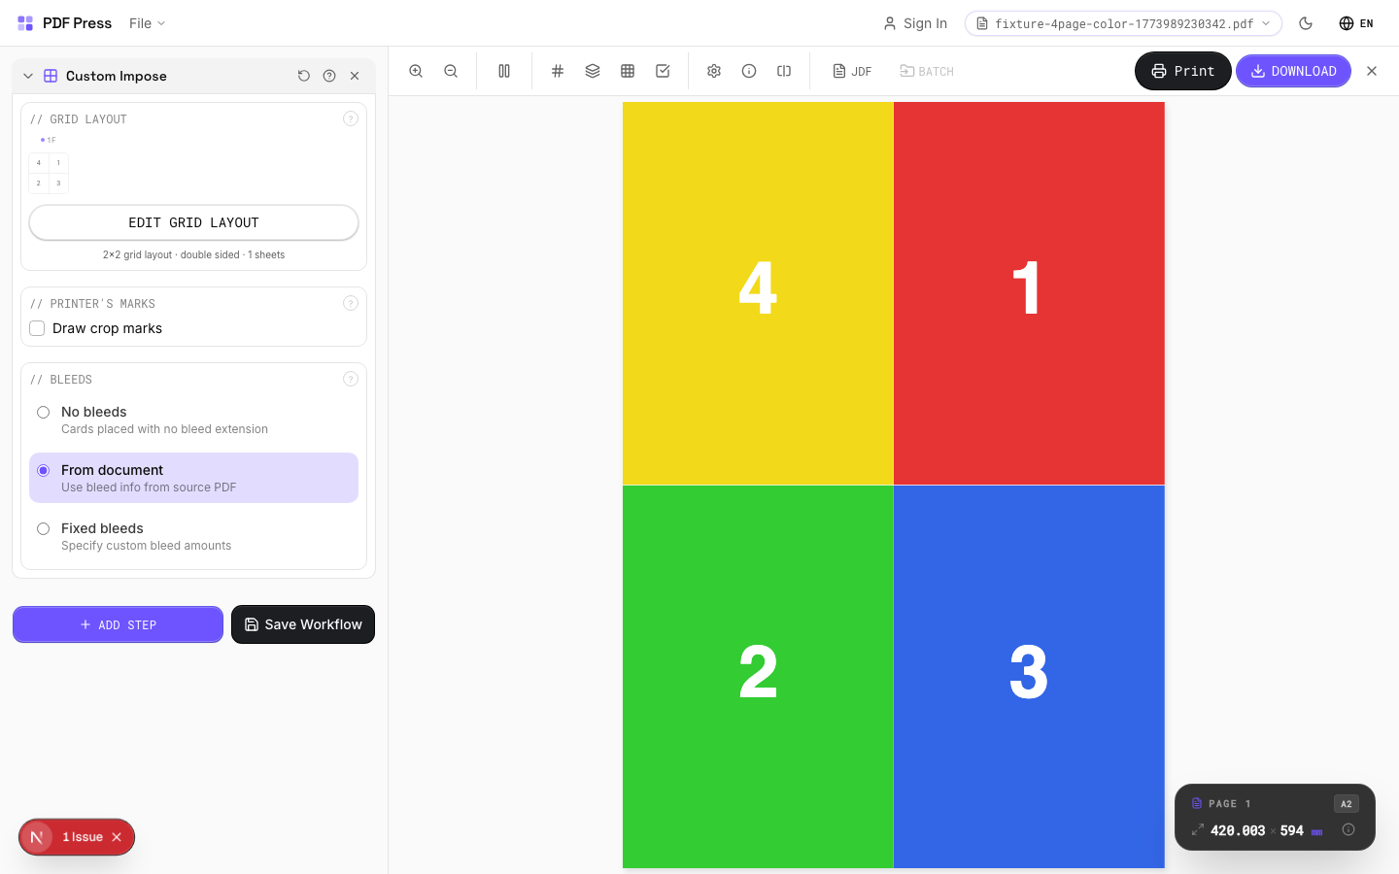Open the settings gear in the toolbar
The image size is (1399, 874).
point(714,71)
